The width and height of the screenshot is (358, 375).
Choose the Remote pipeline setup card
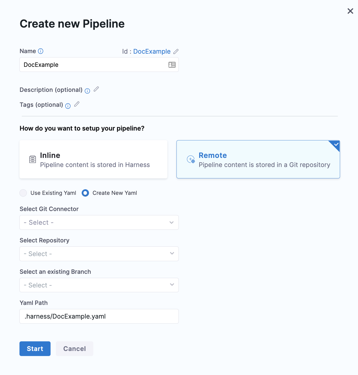[258, 159]
